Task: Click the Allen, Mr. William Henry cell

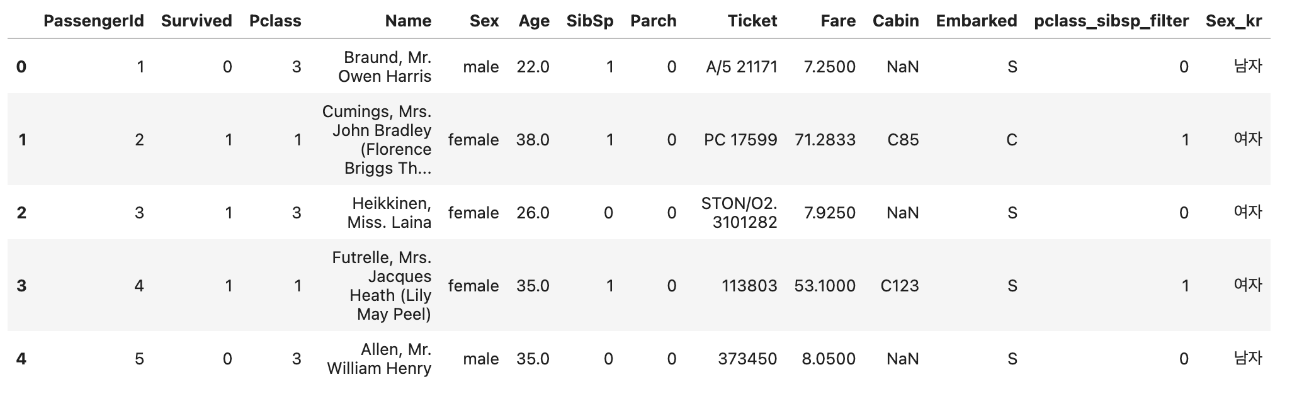Action: [379, 359]
